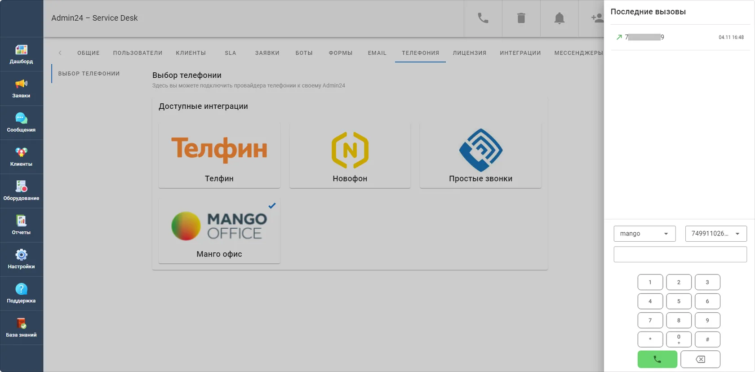Click the outgoing call arrow in recent calls
Image resolution: width=755 pixels, height=372 pixels.
pos(619,37)
